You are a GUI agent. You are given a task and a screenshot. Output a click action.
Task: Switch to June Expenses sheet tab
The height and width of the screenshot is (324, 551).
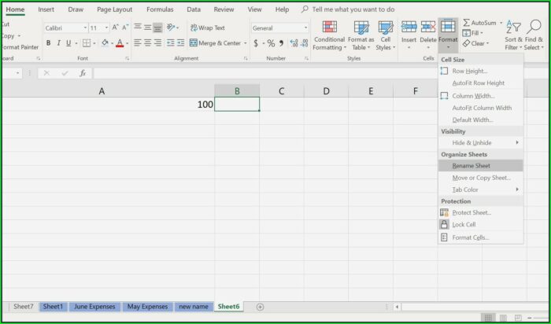pos(94,307)
